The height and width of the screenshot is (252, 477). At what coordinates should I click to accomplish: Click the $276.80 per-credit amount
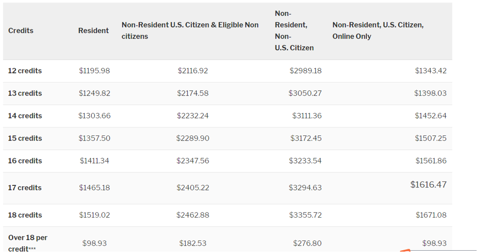pyautogui.click(x=307, y=243)
